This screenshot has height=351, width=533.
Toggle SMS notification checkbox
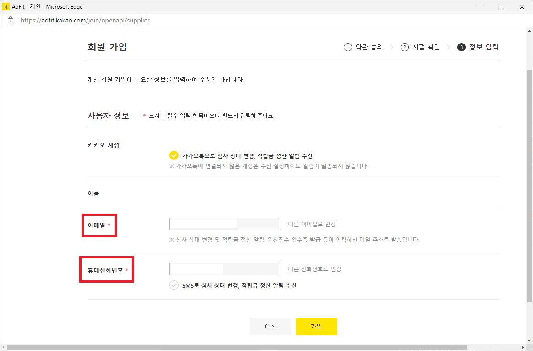point(174,285)
